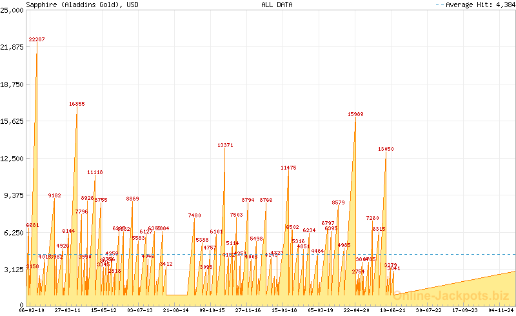Select the 9182 data label

(x=55, y=195)
